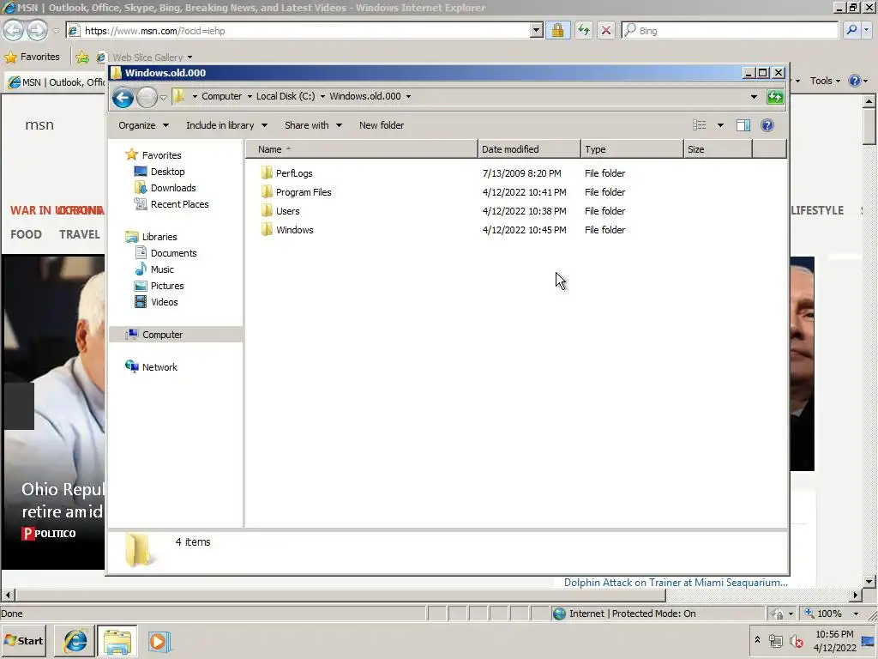Click the security lock icon in IE
Image resolution: width=878 pixels, height=659 pixels.
click(x=557, y=30)
